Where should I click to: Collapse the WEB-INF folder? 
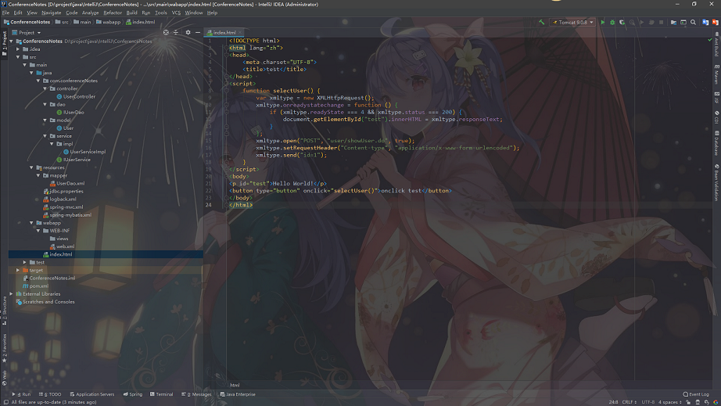38,230
